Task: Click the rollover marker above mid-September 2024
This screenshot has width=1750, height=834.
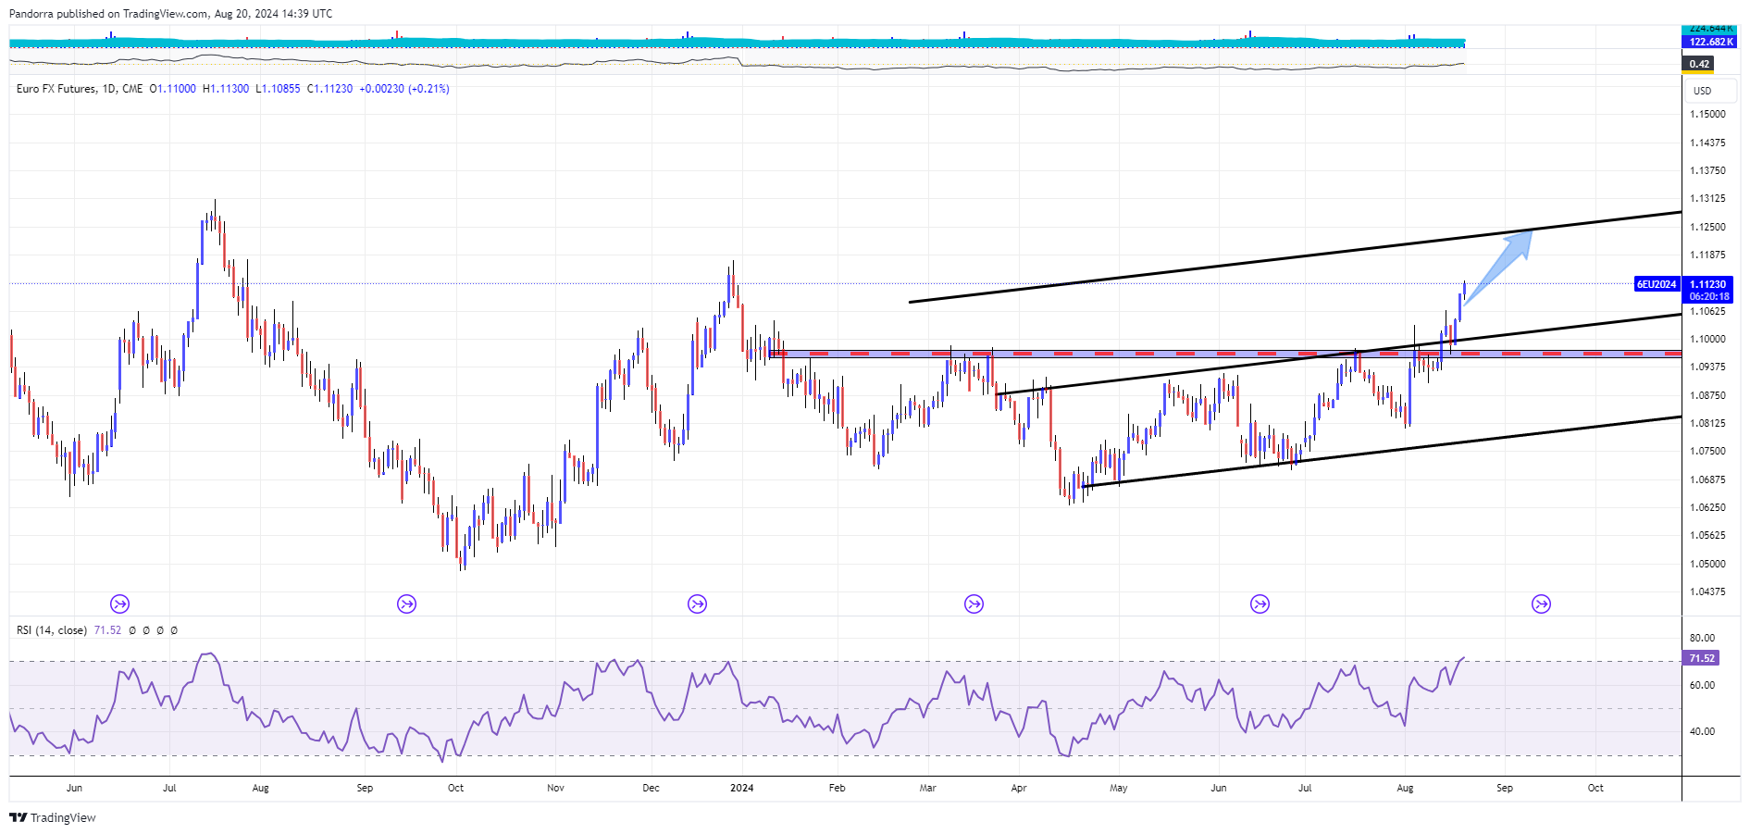Action: [x=1542, y=604]
